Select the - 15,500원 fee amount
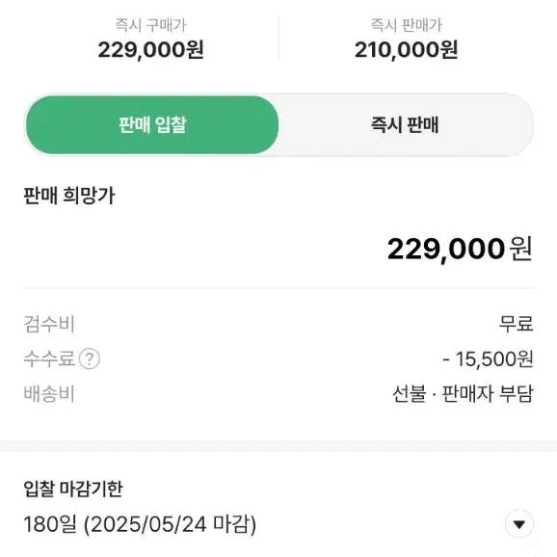557x557 pixels. pyautogui.click(x=488, y=358)
